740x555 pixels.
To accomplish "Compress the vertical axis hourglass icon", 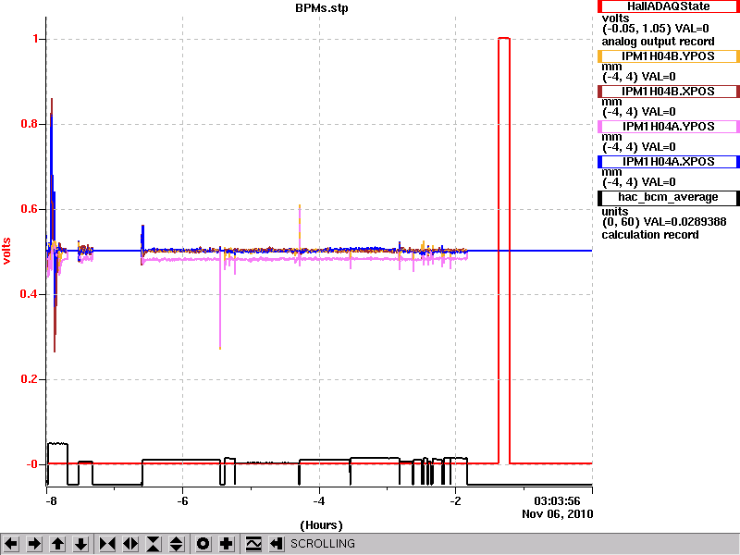I will (x=154, y=544).
